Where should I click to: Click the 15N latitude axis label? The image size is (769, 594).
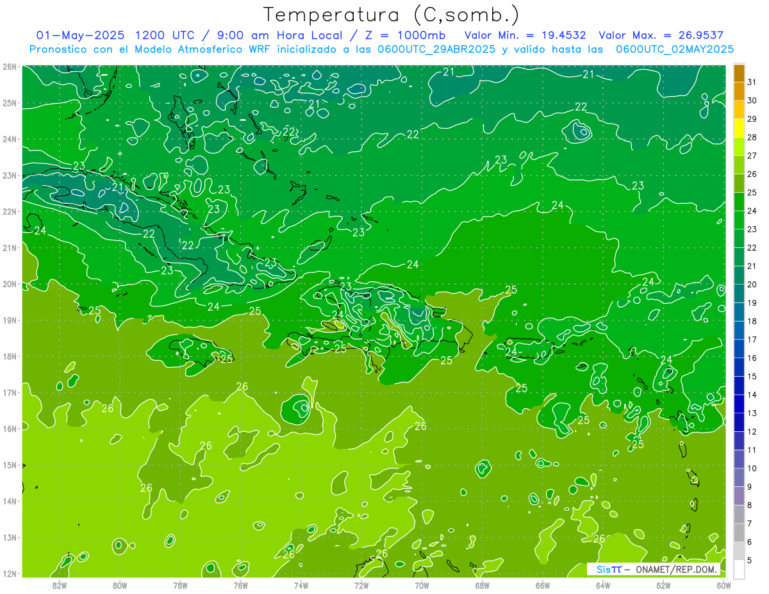[10, 465]
